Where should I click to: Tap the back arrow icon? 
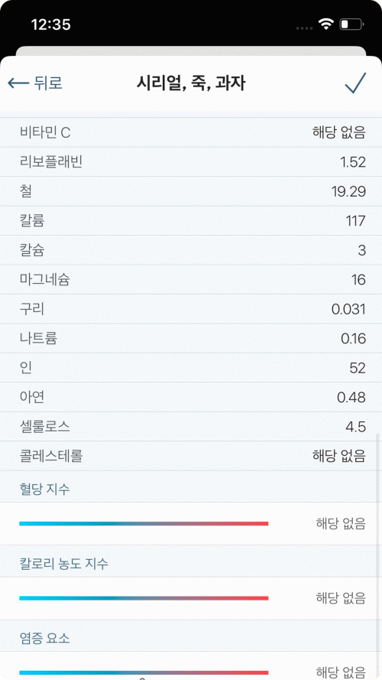18,83
